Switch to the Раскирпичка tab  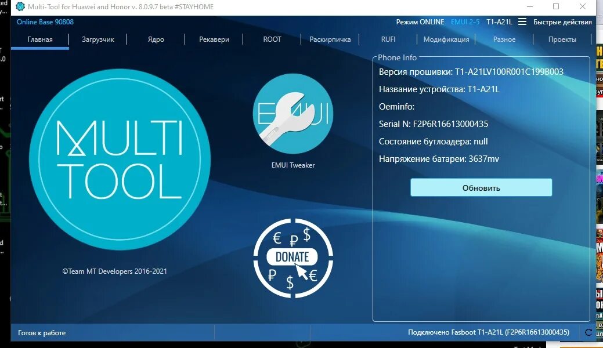(x=330, y=39)
